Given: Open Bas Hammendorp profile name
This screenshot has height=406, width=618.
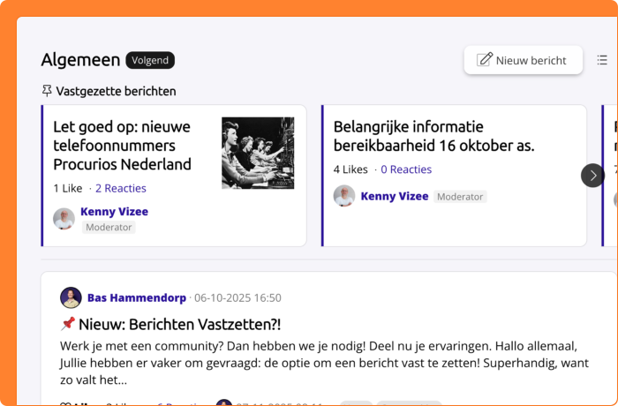Looking at the screenshot, I should pyautogui.click(x=137, y=297).
